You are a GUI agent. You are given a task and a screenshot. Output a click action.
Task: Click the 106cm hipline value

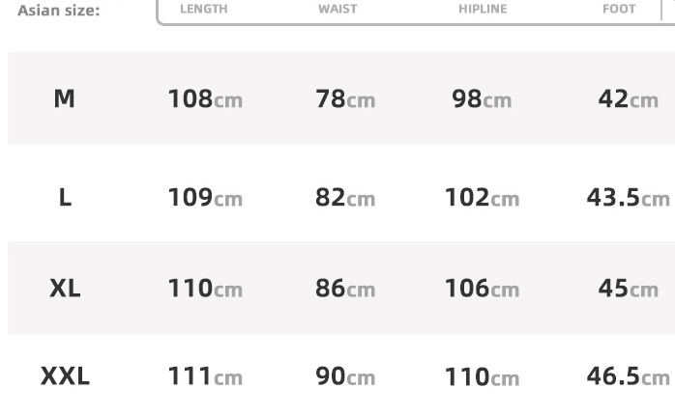click(482, 288)
